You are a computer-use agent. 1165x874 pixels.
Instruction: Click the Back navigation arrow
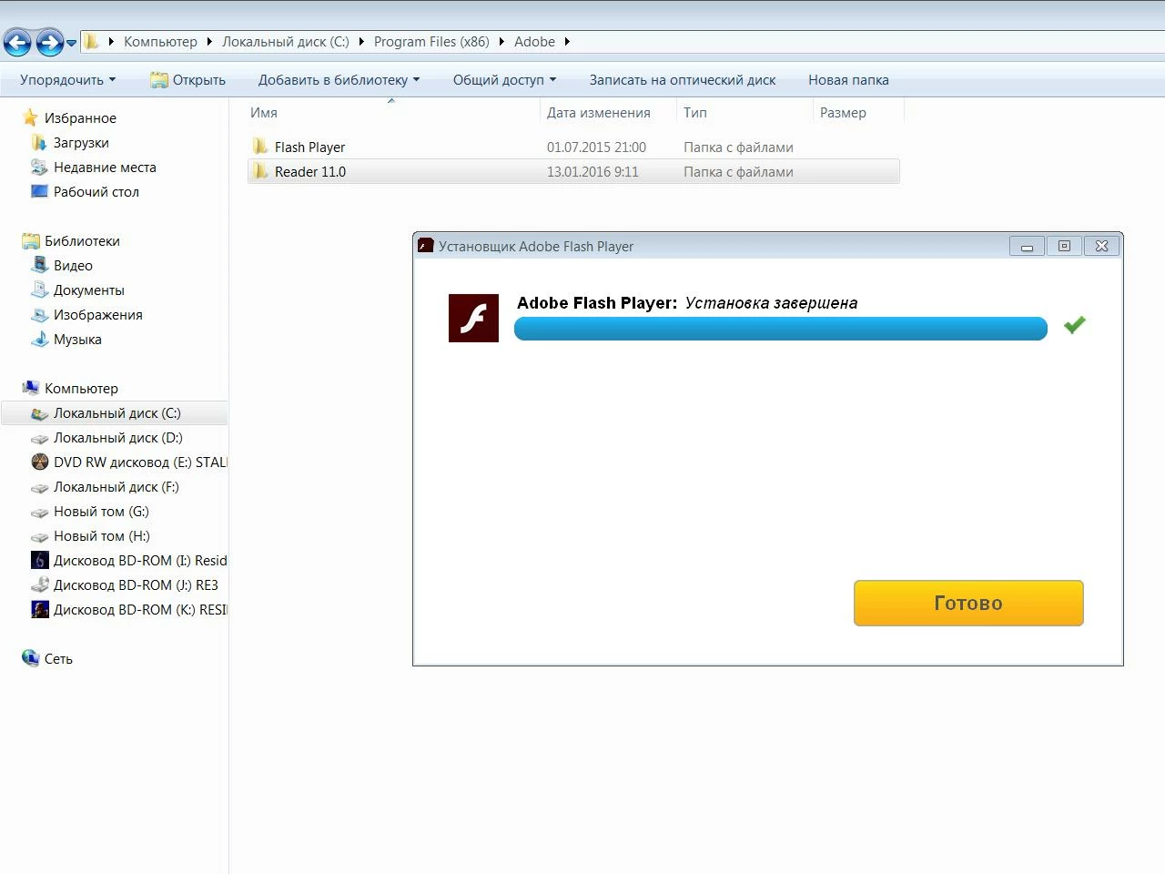[17, 42]
